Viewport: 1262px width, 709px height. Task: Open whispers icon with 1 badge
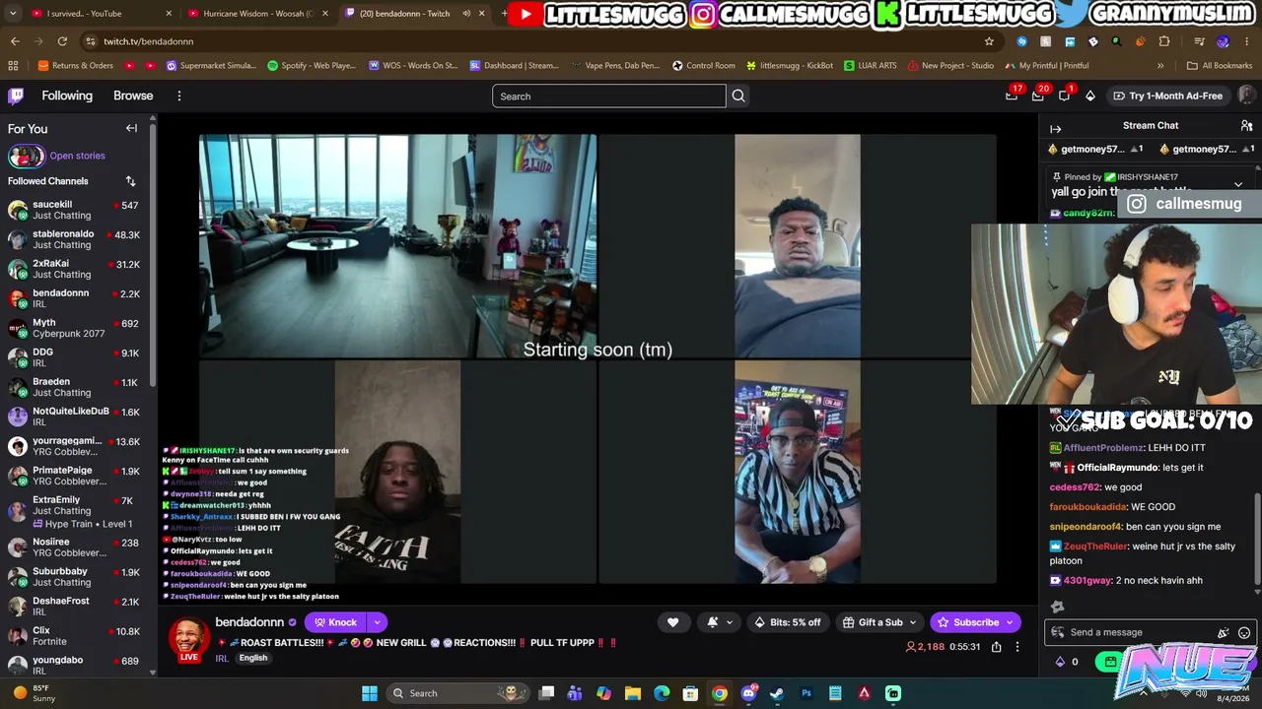pos(1064,96)
